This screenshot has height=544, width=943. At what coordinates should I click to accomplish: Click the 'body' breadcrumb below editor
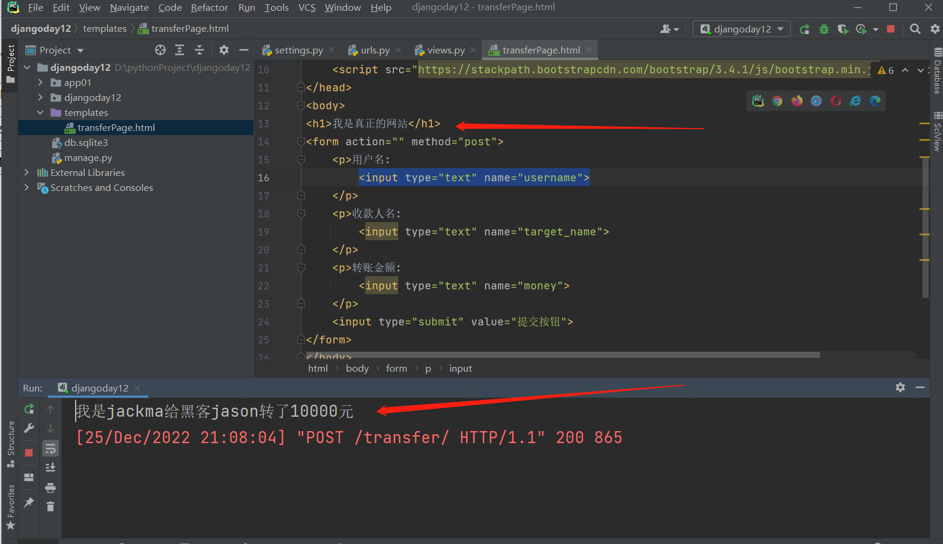click(x=357, y=369)
